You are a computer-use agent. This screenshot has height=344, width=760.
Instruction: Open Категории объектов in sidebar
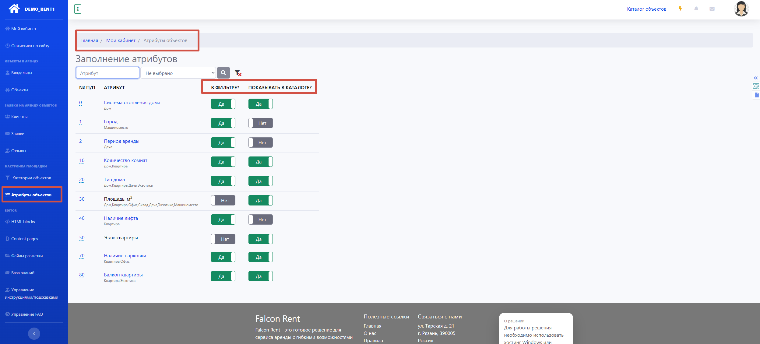pos(32,178)
